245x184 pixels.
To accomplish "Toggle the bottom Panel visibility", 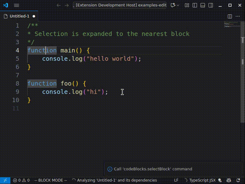I will pos(202,5).
